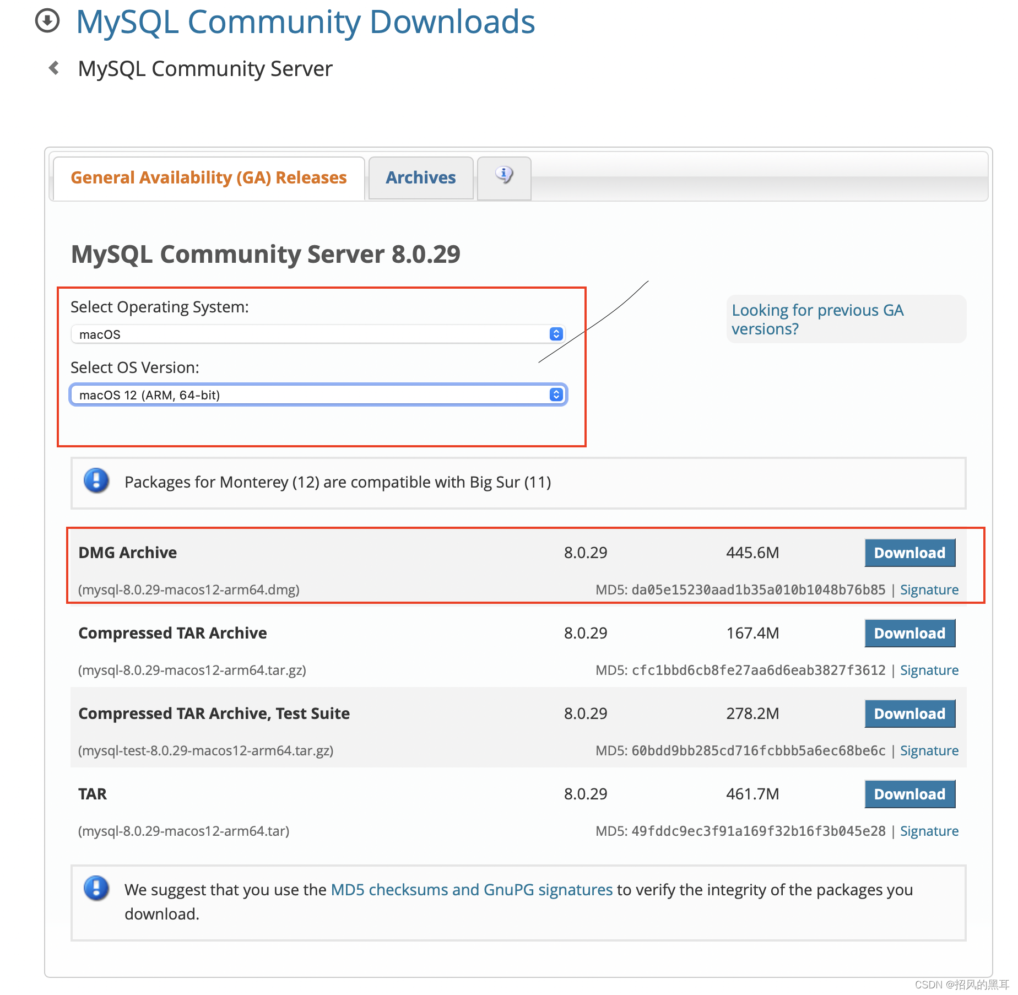Open Signature link for mysql-8.0.29-macos12-arm64.tar.gz

(929, 670)
